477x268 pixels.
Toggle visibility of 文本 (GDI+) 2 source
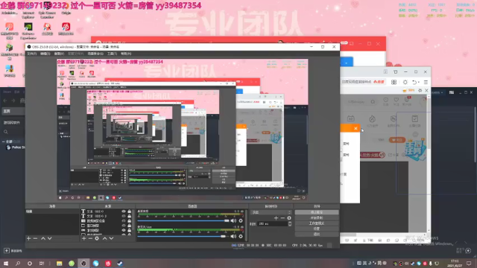pos(124,216)
